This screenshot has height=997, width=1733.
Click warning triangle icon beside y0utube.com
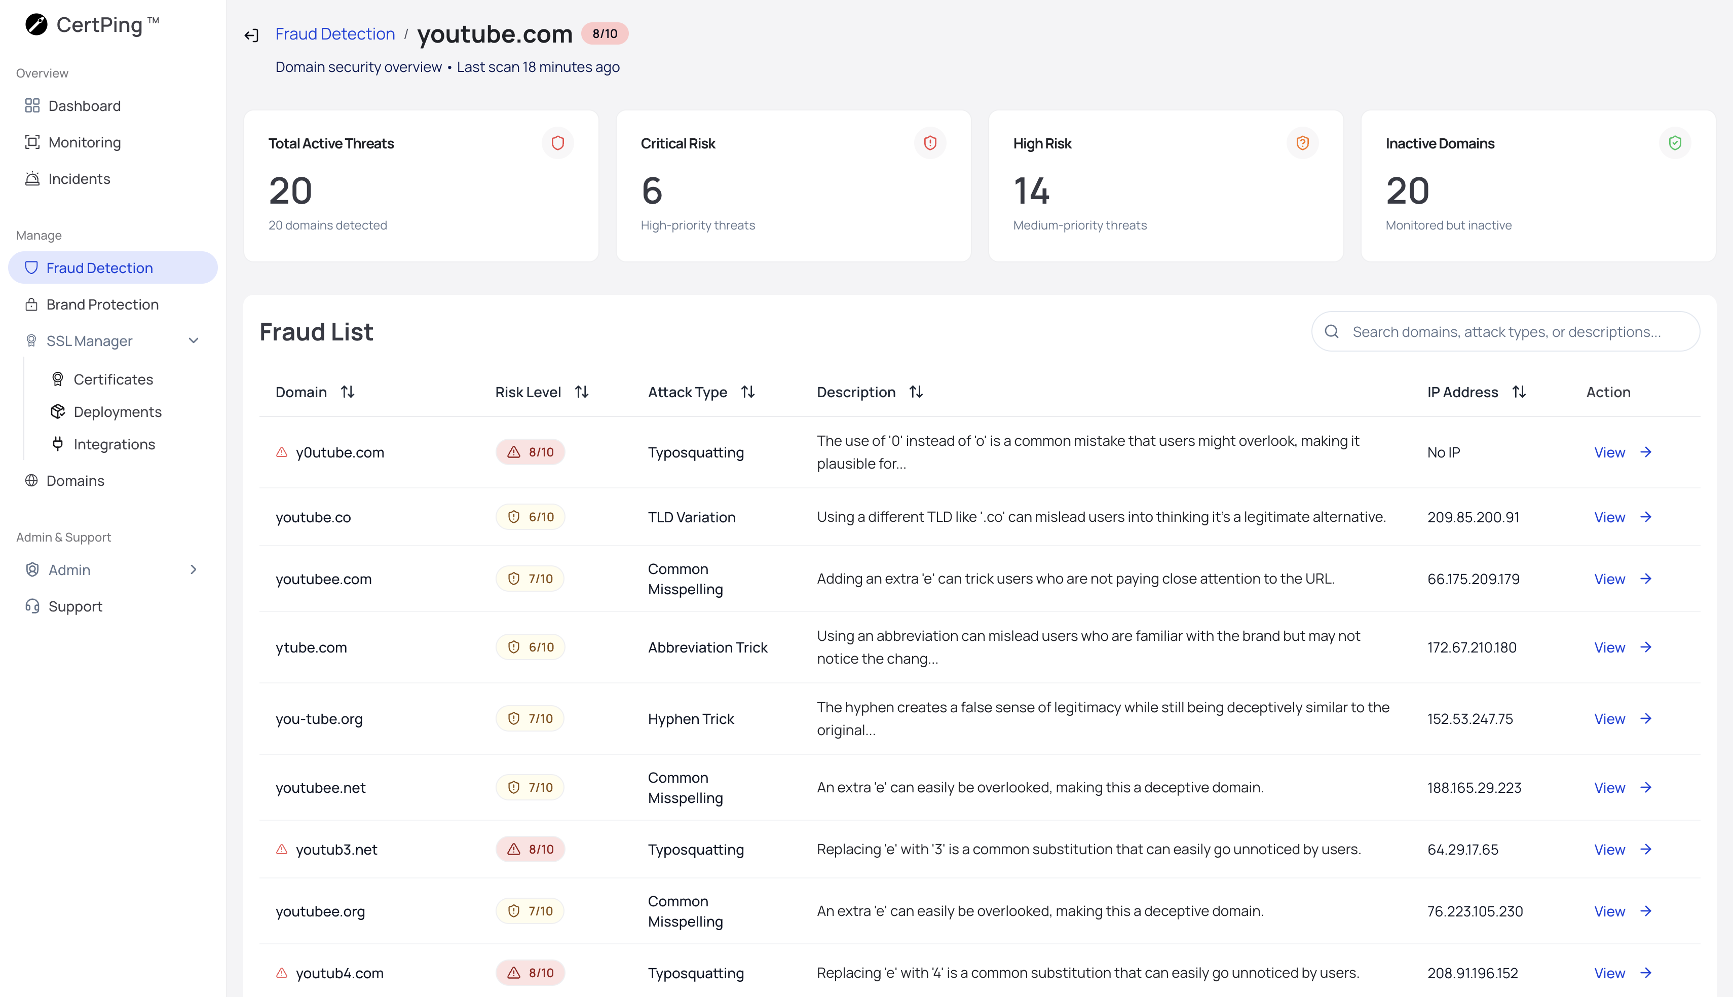click(281, 452)
